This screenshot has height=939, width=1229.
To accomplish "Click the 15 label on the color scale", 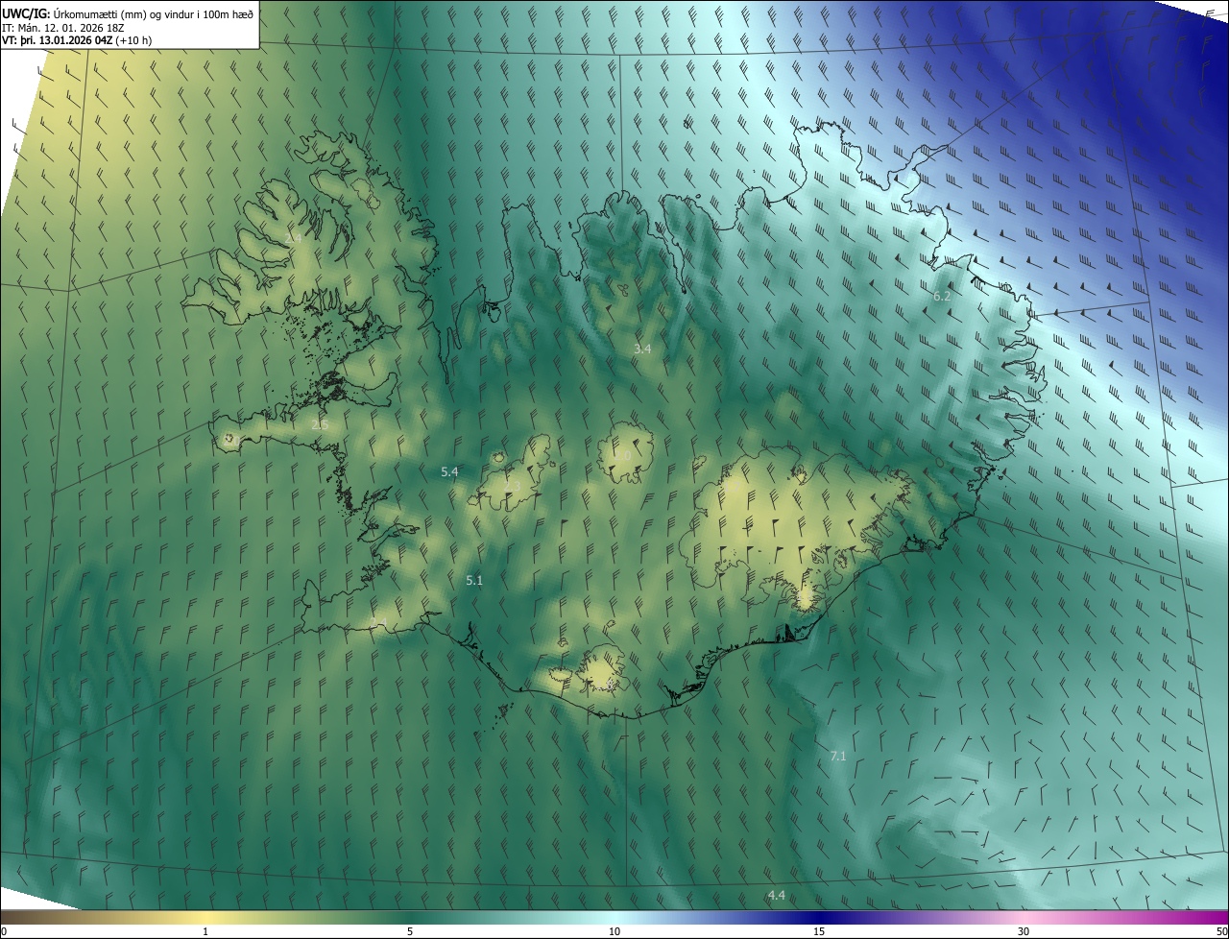I will pyautogui.click(x=819, y=932).
